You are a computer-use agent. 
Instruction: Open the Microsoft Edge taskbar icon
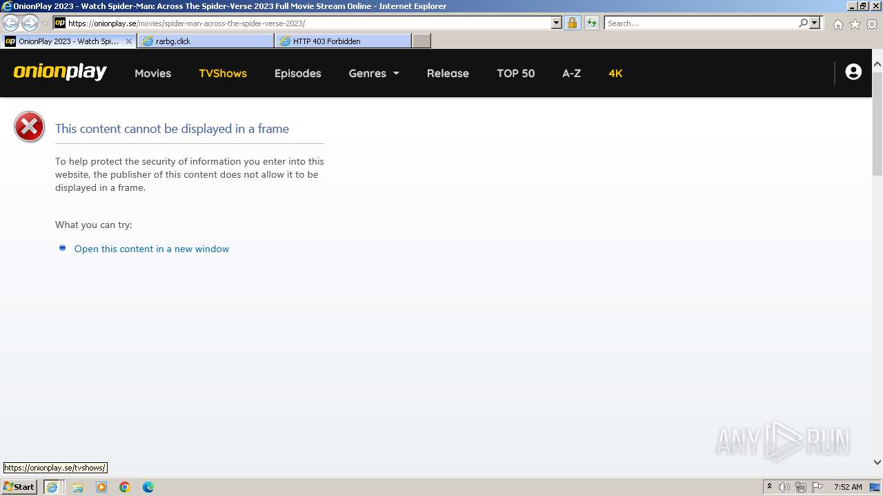click(148, 487)
